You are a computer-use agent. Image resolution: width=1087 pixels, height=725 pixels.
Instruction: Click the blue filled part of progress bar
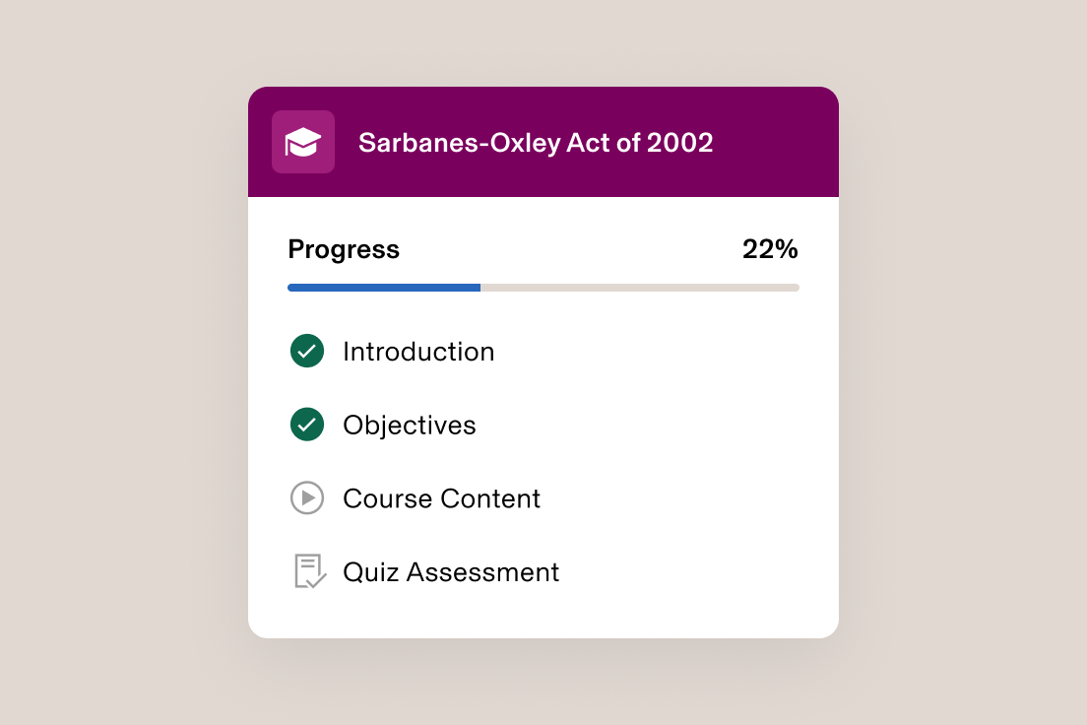pyautogui.click(x=384, y=288)
